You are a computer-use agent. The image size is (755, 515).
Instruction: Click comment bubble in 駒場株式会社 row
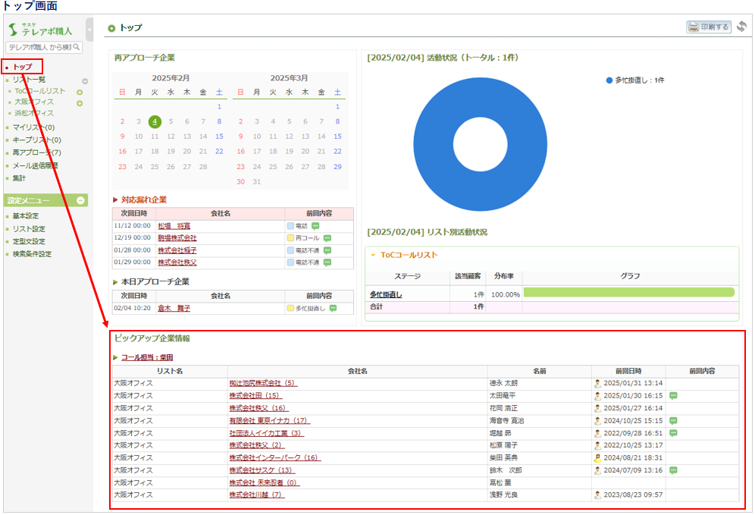pos(327,238)
